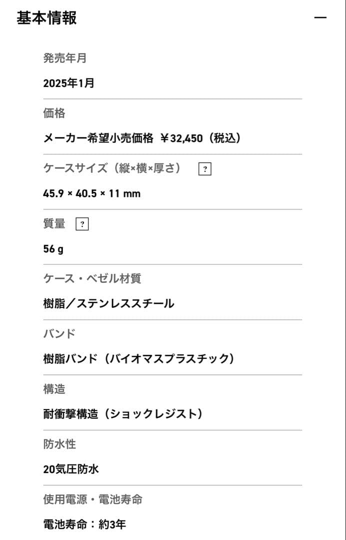Open the question mark icon next to 質量

[x=82, y=224]
